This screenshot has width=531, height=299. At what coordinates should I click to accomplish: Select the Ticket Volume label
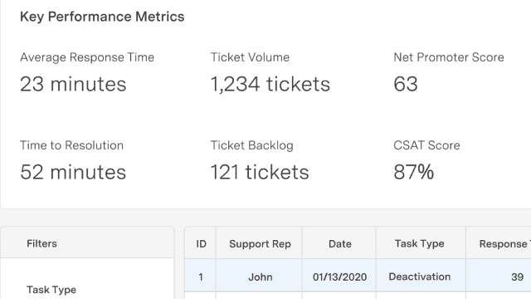(x=250, y=57)
